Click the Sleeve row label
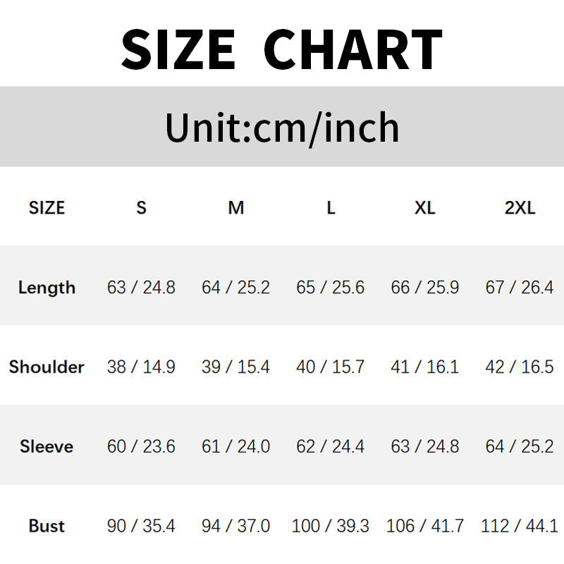The height and width of the screenshot is (564, 564). pyautogui.click(x=47, y=447)
